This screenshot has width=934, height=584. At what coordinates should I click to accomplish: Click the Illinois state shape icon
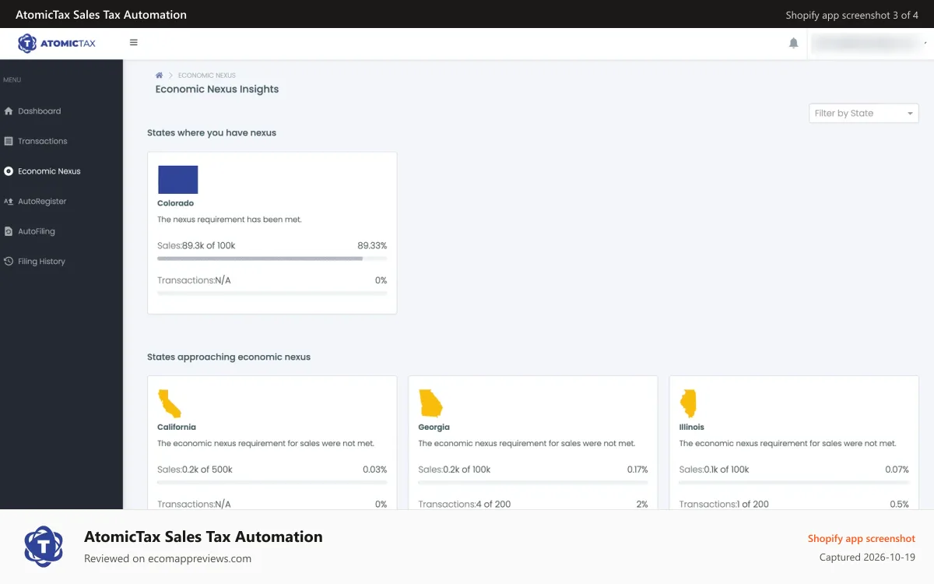689,403
